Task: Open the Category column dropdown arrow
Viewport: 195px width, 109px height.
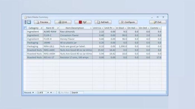Action: [x=42, y=28]
